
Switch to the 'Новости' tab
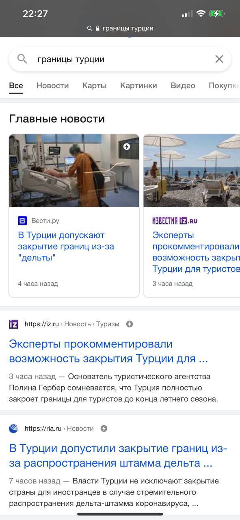pos(53,86)
